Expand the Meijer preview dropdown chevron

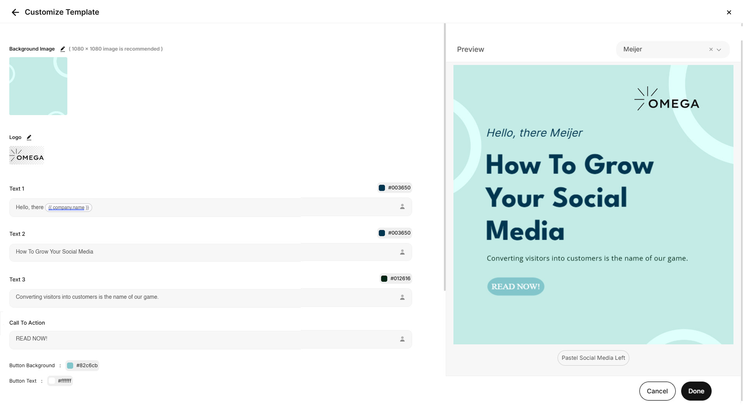(719, 49)
